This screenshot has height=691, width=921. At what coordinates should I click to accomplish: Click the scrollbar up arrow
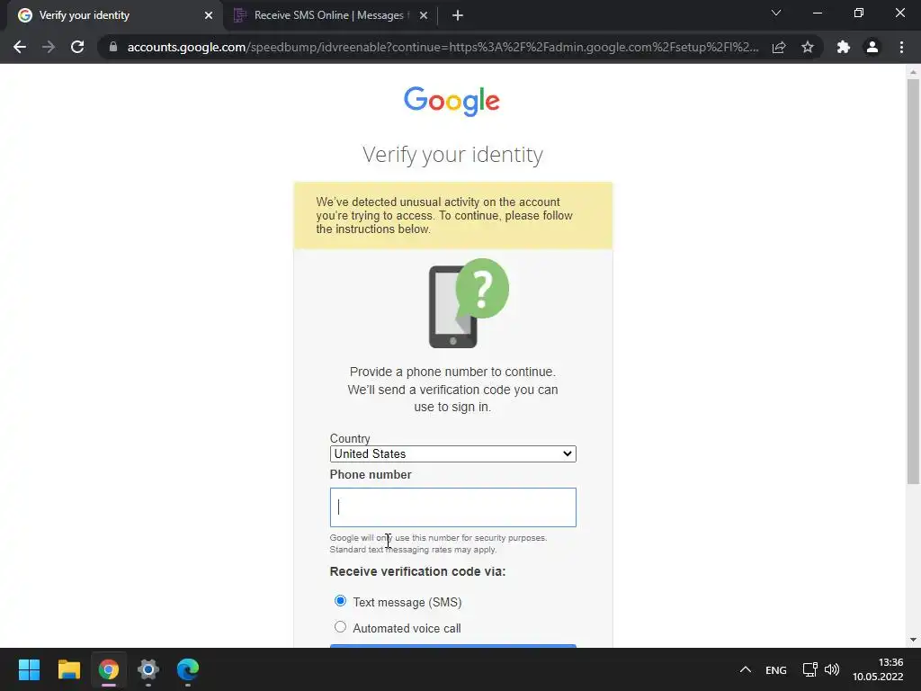click(x=913, y=71)
